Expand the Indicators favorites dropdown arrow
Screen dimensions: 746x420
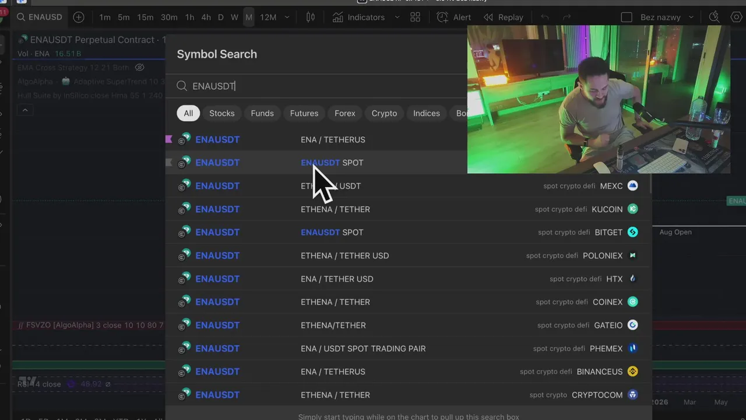[397, 17]
